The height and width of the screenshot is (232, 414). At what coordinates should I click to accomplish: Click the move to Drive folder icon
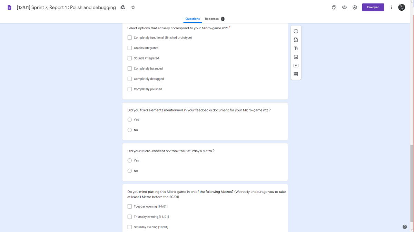coord(123,7)
